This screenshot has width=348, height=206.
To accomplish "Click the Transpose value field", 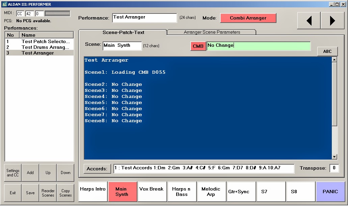I will click(334, 168).
